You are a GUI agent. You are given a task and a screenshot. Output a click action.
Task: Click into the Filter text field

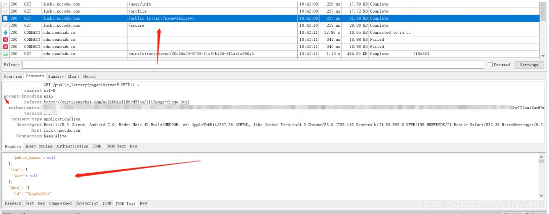253,65
